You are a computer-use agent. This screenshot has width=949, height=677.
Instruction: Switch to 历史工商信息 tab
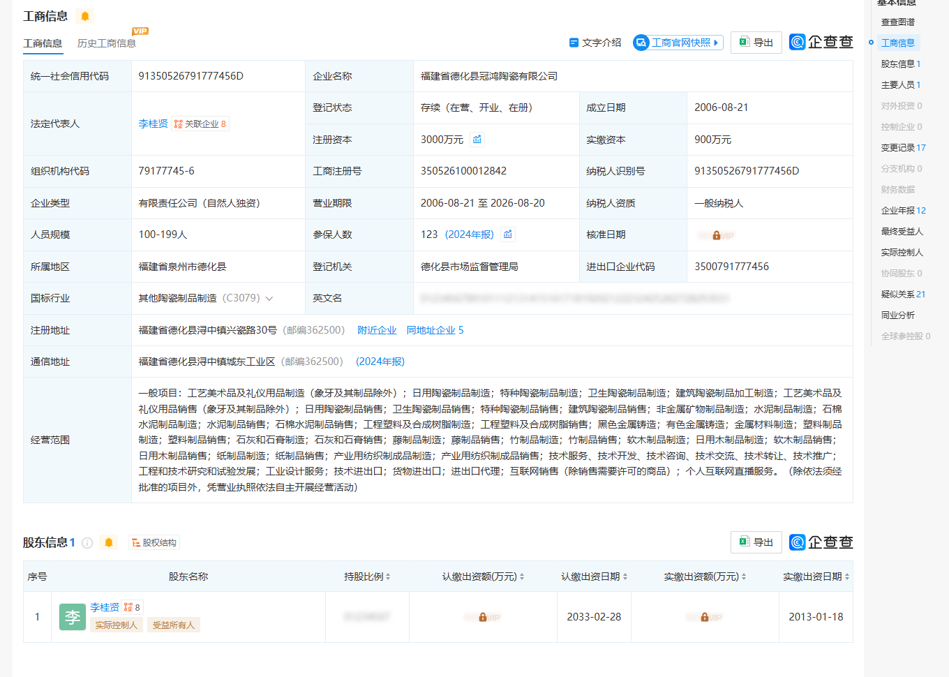click(x=107, y=43)
